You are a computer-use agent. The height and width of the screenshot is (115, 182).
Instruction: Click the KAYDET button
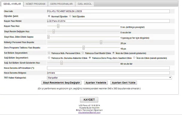[89, 100]
